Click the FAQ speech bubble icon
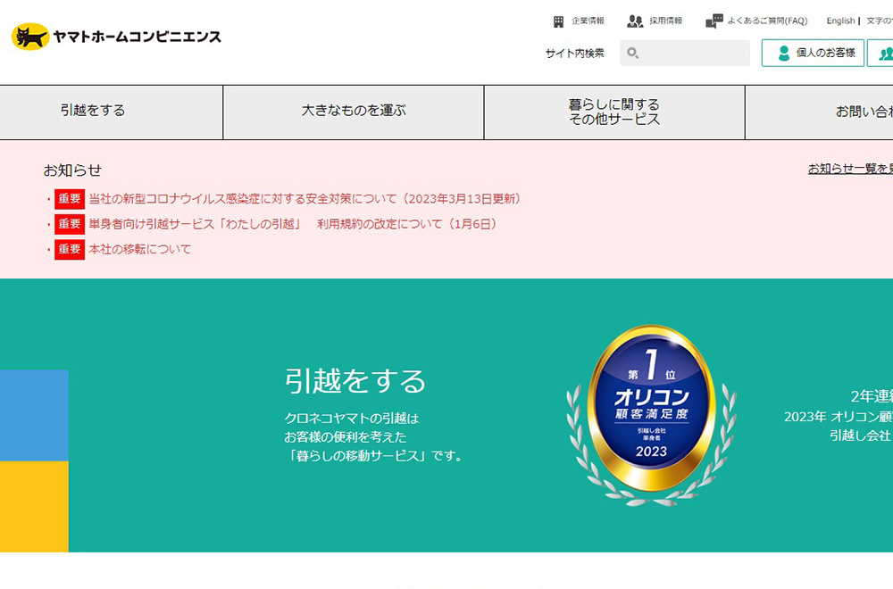Image resolution: width=893 pixels, height=589 pixels. pyautogui.click(x=714, y=21)
